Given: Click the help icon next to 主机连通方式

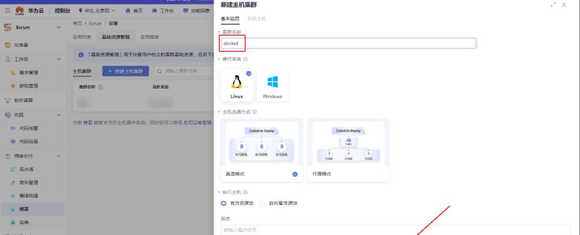Looking at the screenshot, I should point(254,112).
